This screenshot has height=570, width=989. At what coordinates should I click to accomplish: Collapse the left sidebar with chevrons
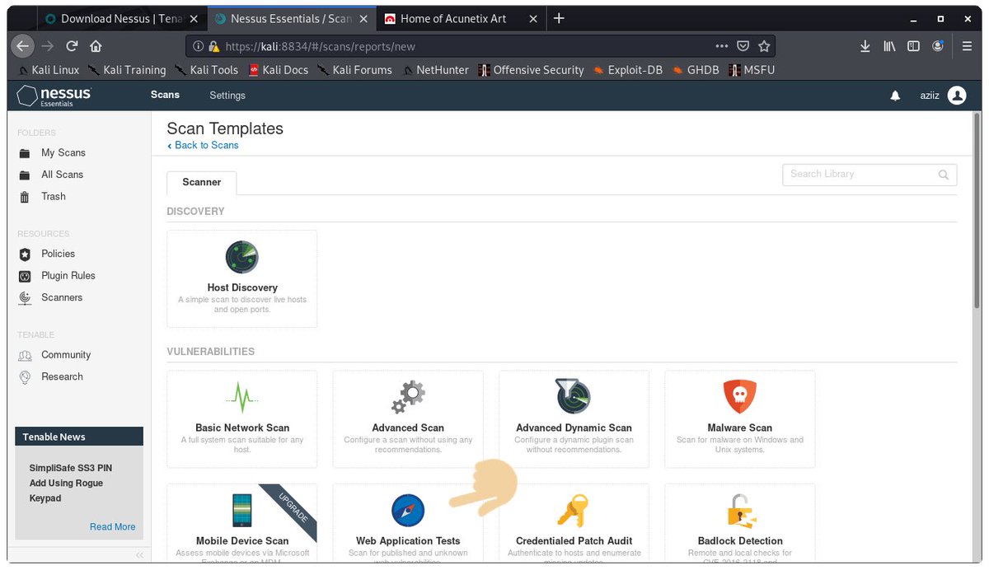[139, 554]
